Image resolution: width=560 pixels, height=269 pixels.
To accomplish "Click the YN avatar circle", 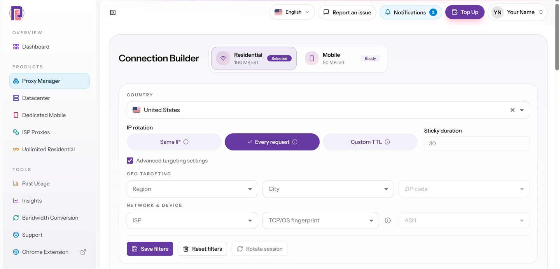I will click(x=497, y=12).
